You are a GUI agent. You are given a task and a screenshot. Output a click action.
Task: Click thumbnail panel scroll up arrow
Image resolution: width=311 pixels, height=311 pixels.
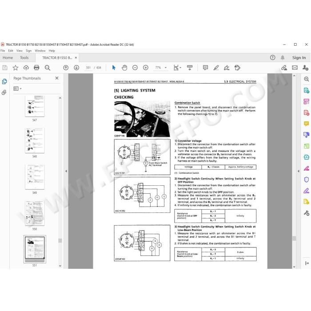coord(60,98)
